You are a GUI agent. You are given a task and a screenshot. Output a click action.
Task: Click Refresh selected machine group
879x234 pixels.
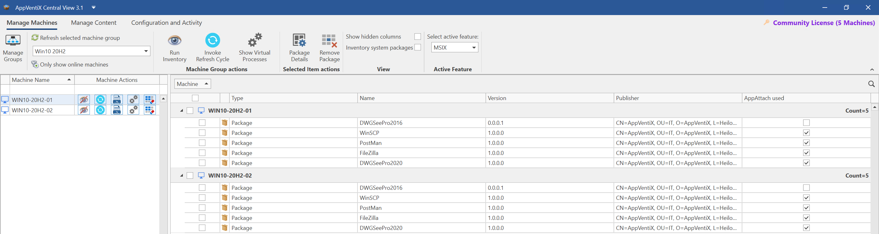click(x=76, y=38)
